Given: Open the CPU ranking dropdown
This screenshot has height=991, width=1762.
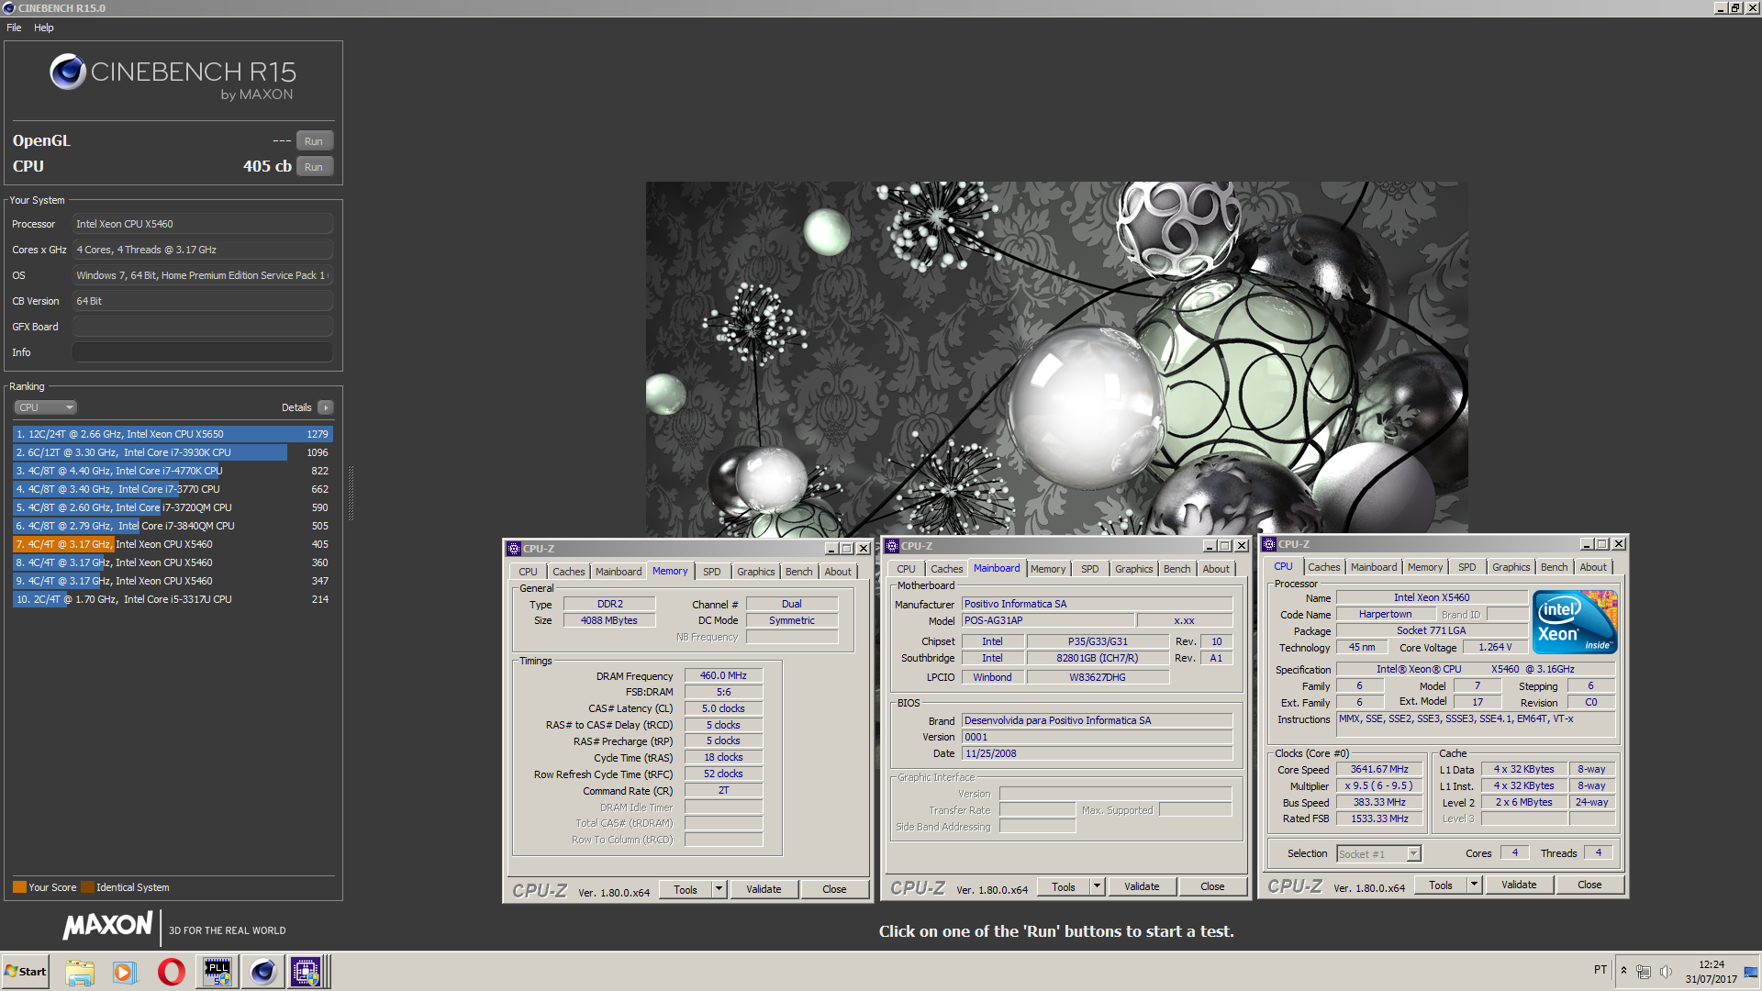Looking at the screenshot, I should coord(45,407).
